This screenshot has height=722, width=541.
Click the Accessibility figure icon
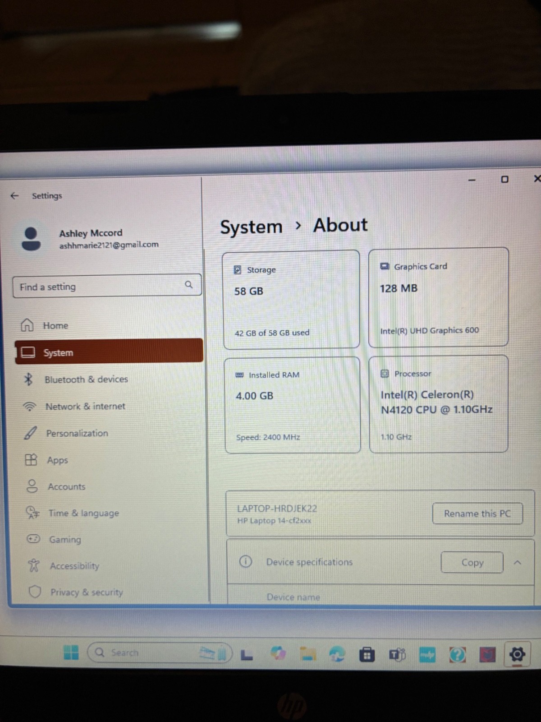[34, 565]
